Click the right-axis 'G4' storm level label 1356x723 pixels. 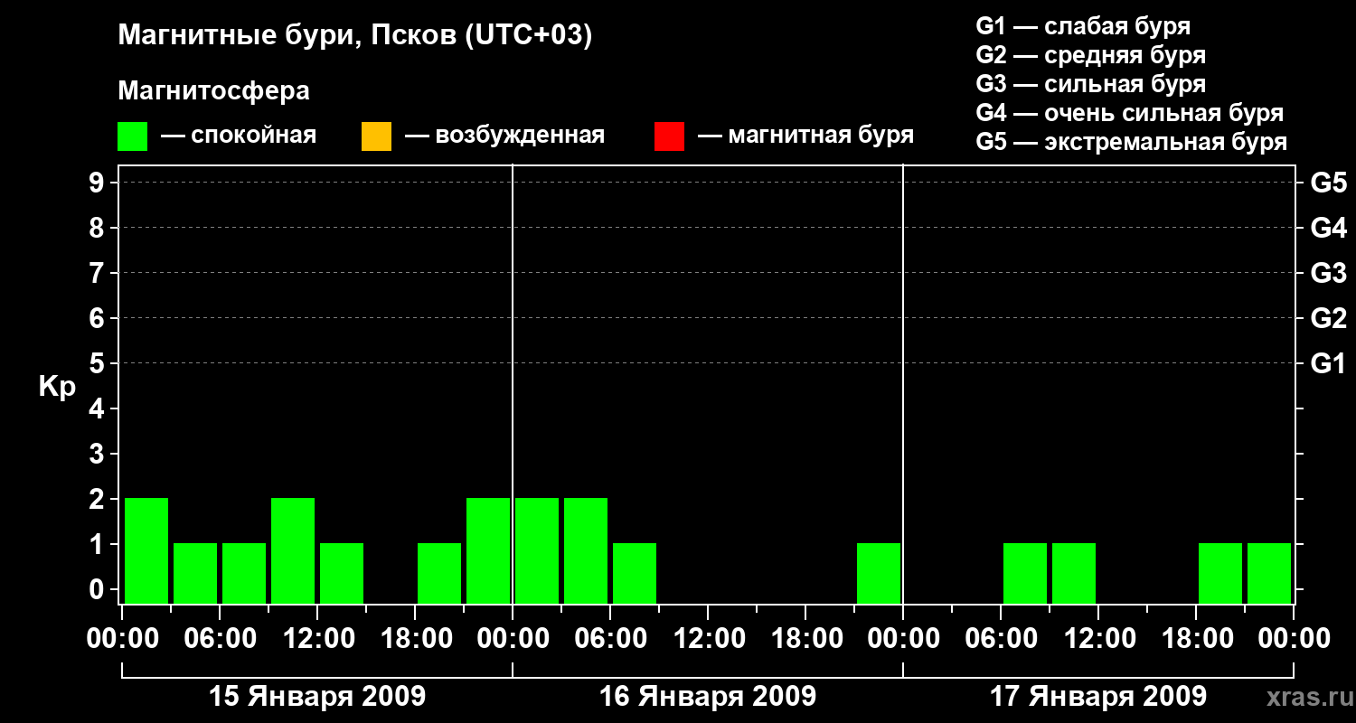pos(1329,228)
